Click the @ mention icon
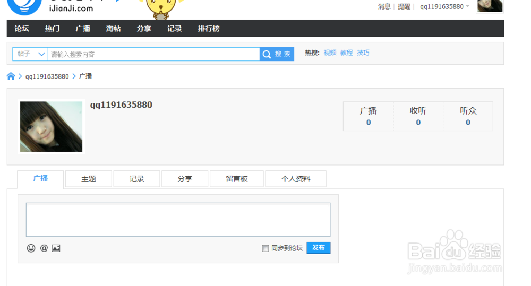This screenshot has width=531, height=286. [44, 248]
